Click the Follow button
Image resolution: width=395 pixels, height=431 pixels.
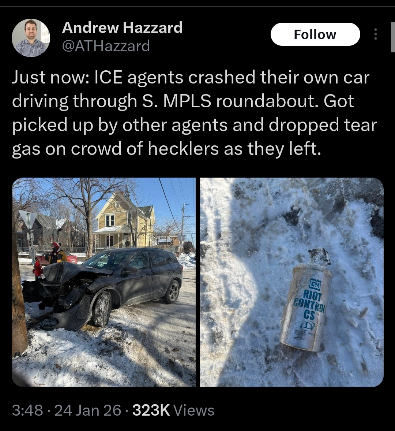tap(315, 34)
